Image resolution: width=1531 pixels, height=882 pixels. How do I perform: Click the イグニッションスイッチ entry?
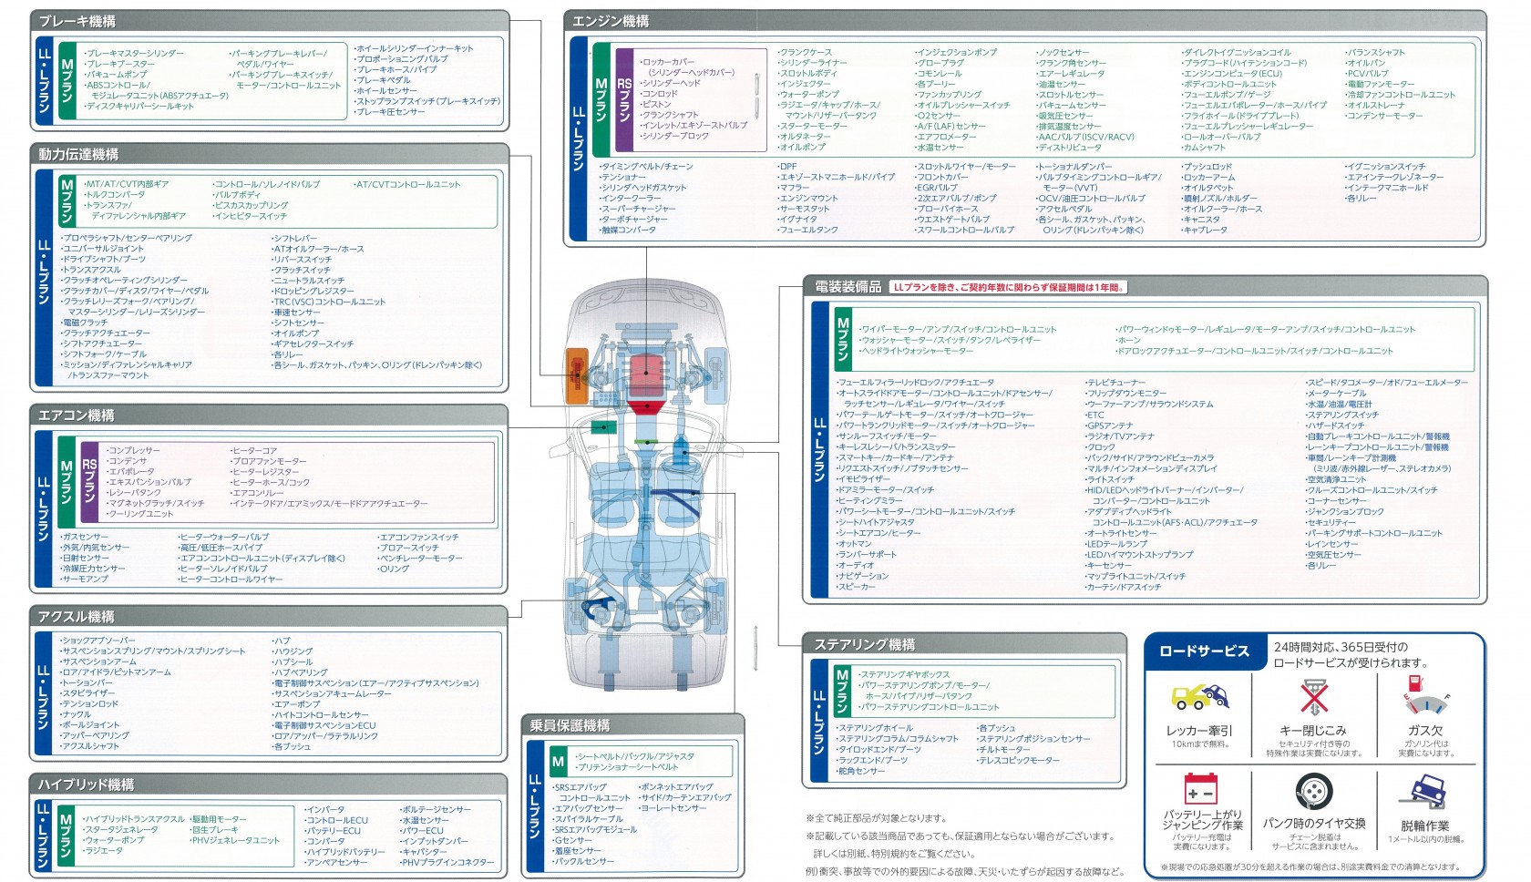pos(1384,167)
